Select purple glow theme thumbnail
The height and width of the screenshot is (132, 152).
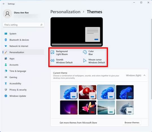69,107
